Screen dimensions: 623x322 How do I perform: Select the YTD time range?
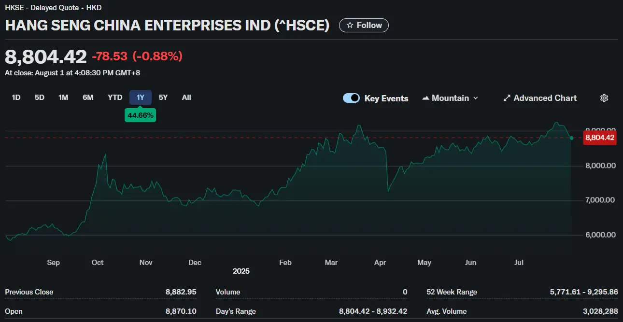click(115, 98)
